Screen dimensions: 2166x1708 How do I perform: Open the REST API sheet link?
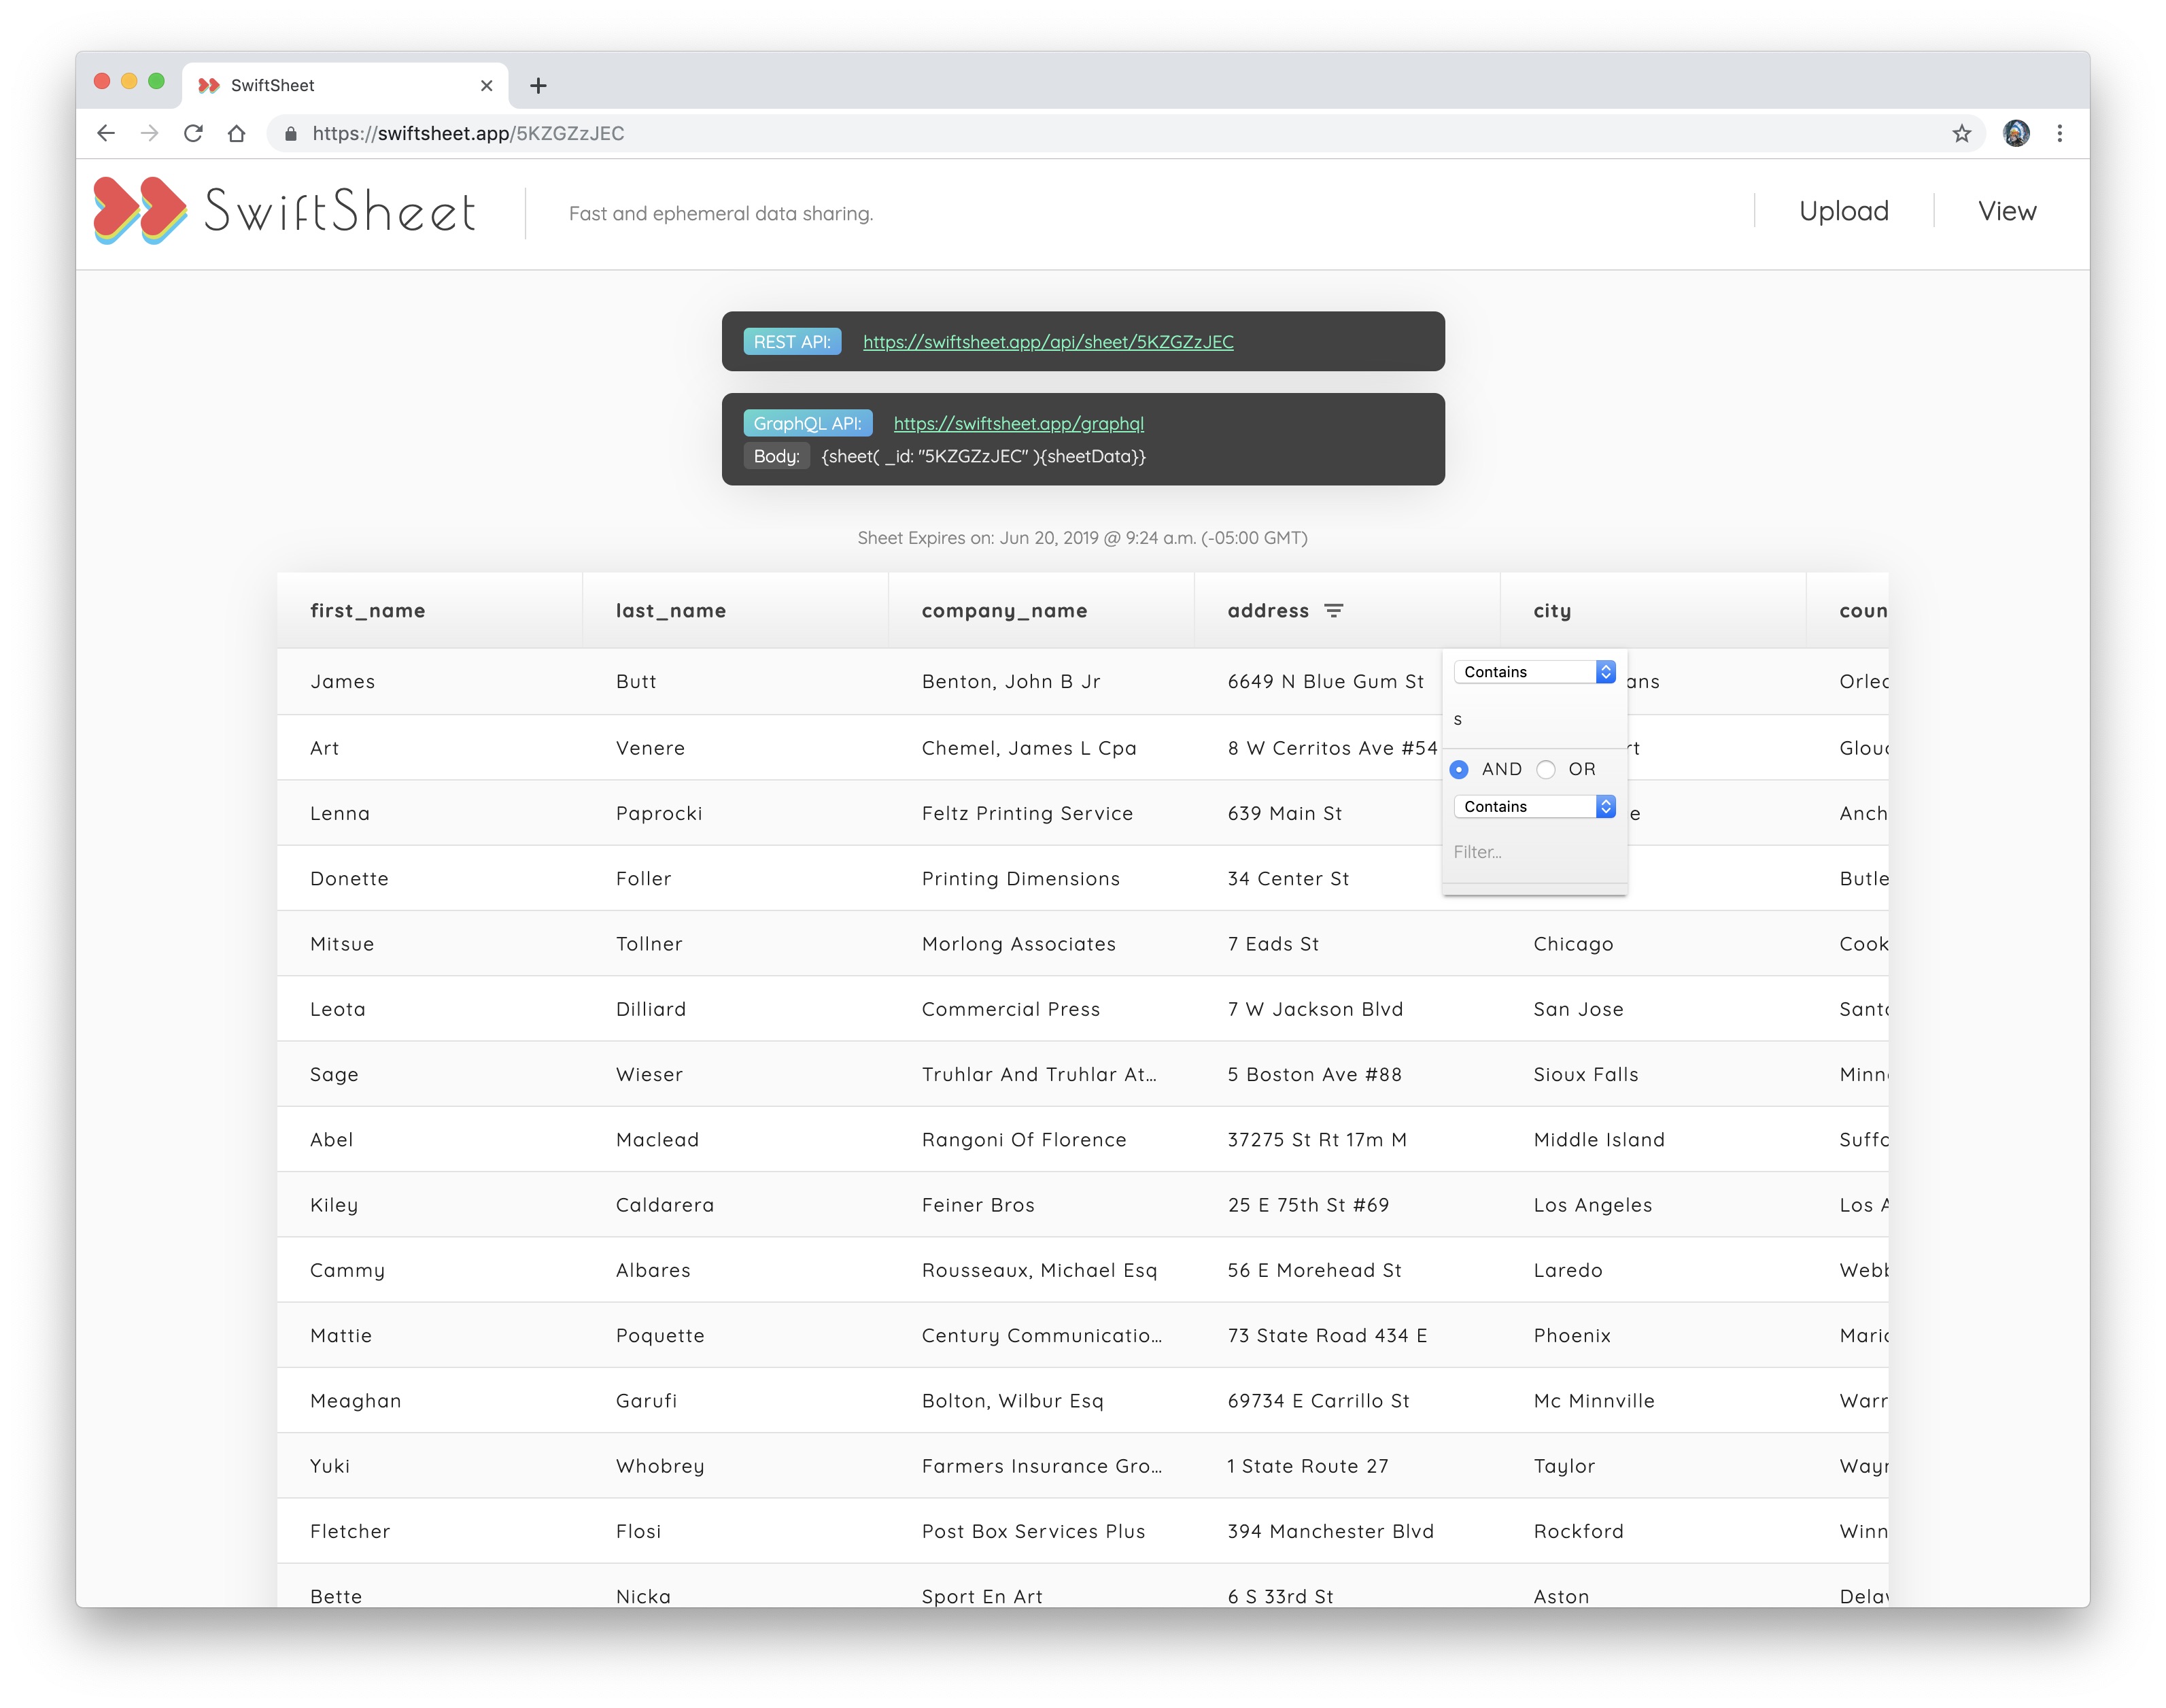pos(1047,342)
